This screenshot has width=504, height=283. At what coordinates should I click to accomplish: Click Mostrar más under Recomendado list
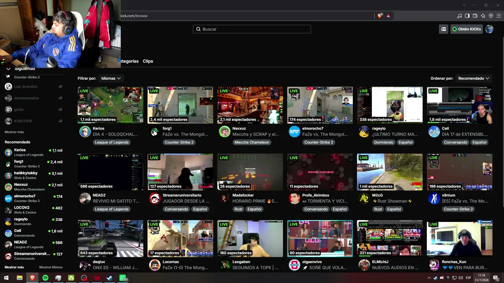coord(14,267)
